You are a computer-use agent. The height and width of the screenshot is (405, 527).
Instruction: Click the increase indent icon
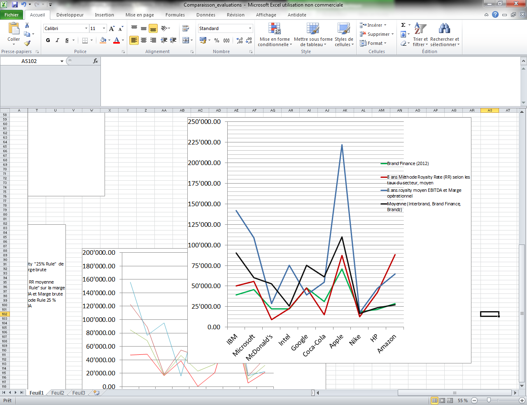tap(173, 40)
